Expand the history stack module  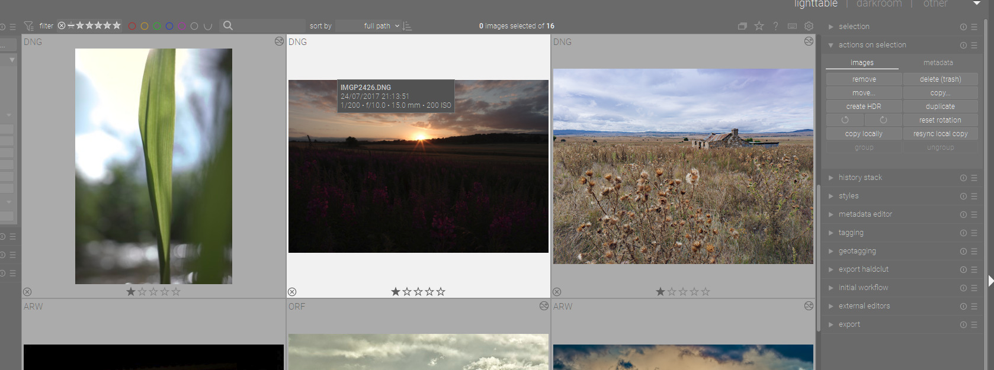coord(860,178)
